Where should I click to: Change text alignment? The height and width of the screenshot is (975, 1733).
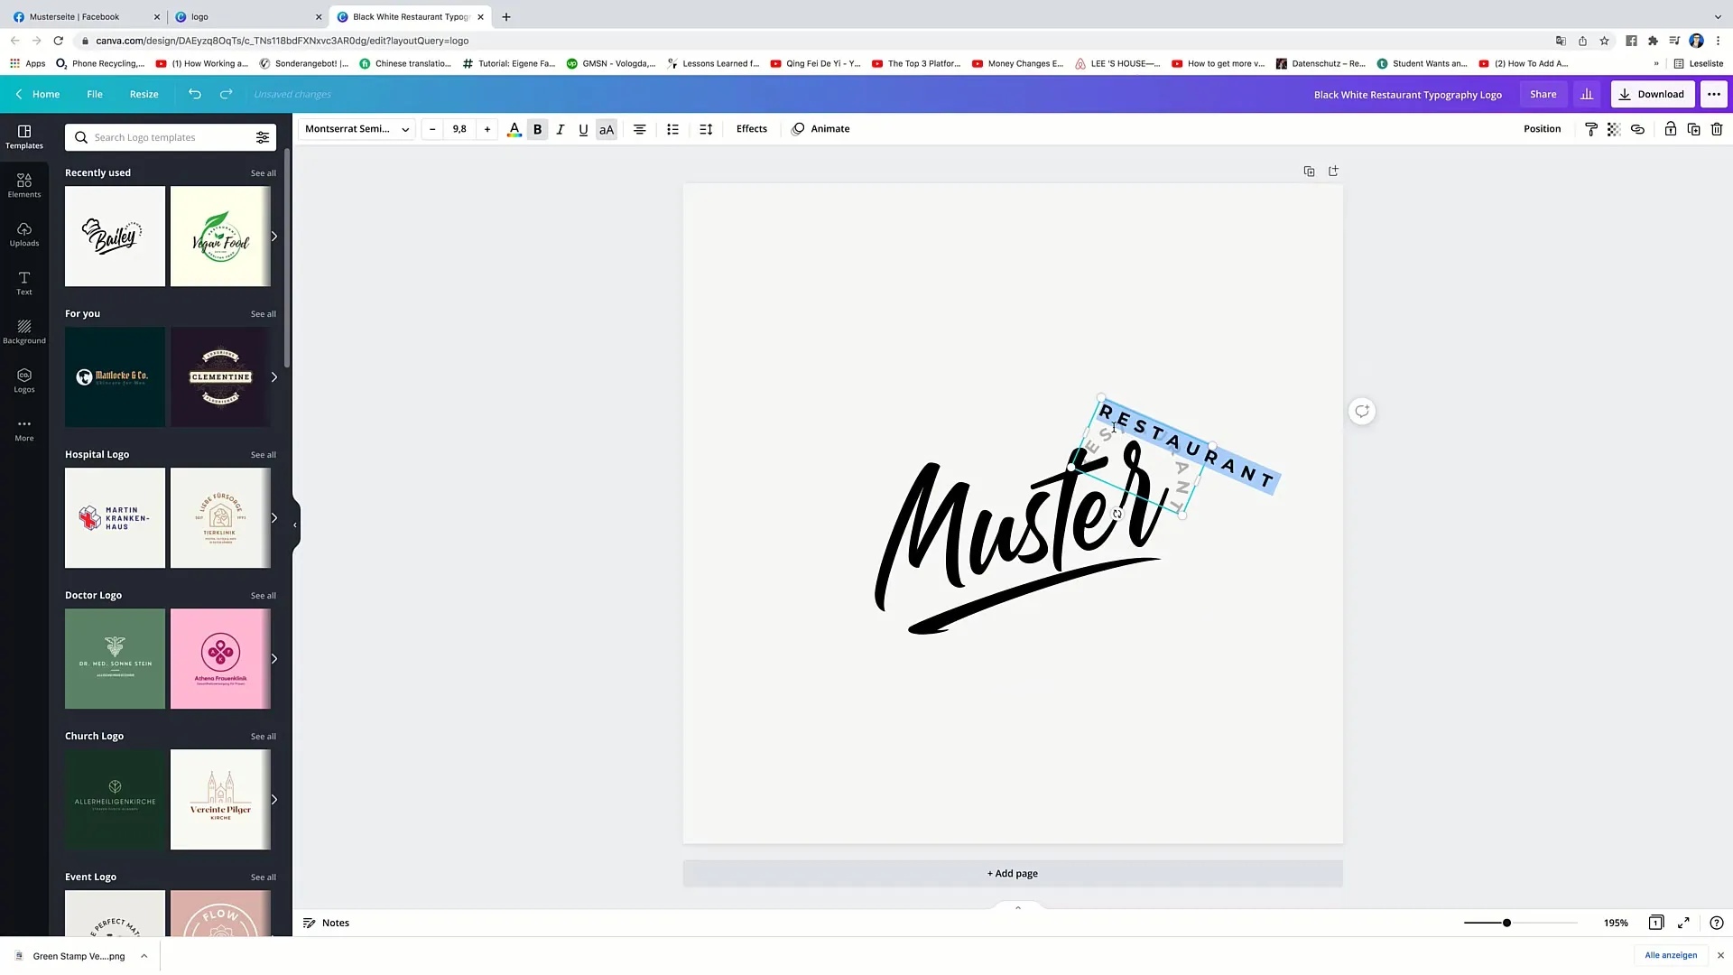[639, 129]
